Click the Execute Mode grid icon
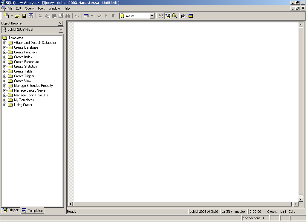The height and width of the screenshot is (222, 306). [86, 16]
